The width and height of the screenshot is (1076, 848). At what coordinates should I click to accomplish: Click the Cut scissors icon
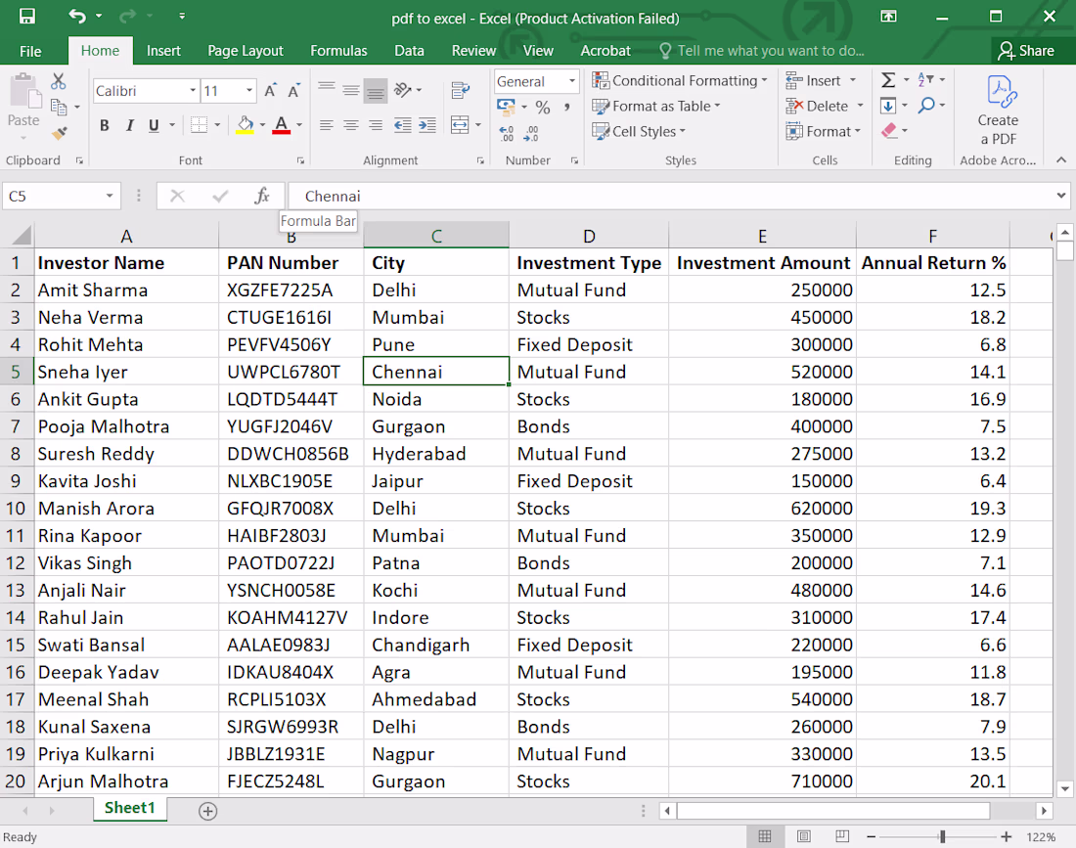59,81
